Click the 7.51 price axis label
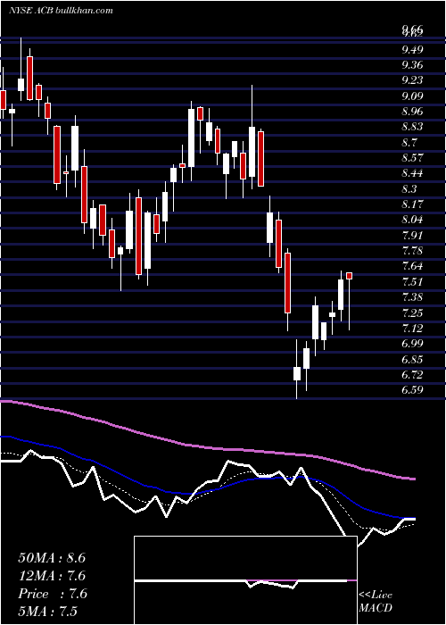 tap(412, 282)
